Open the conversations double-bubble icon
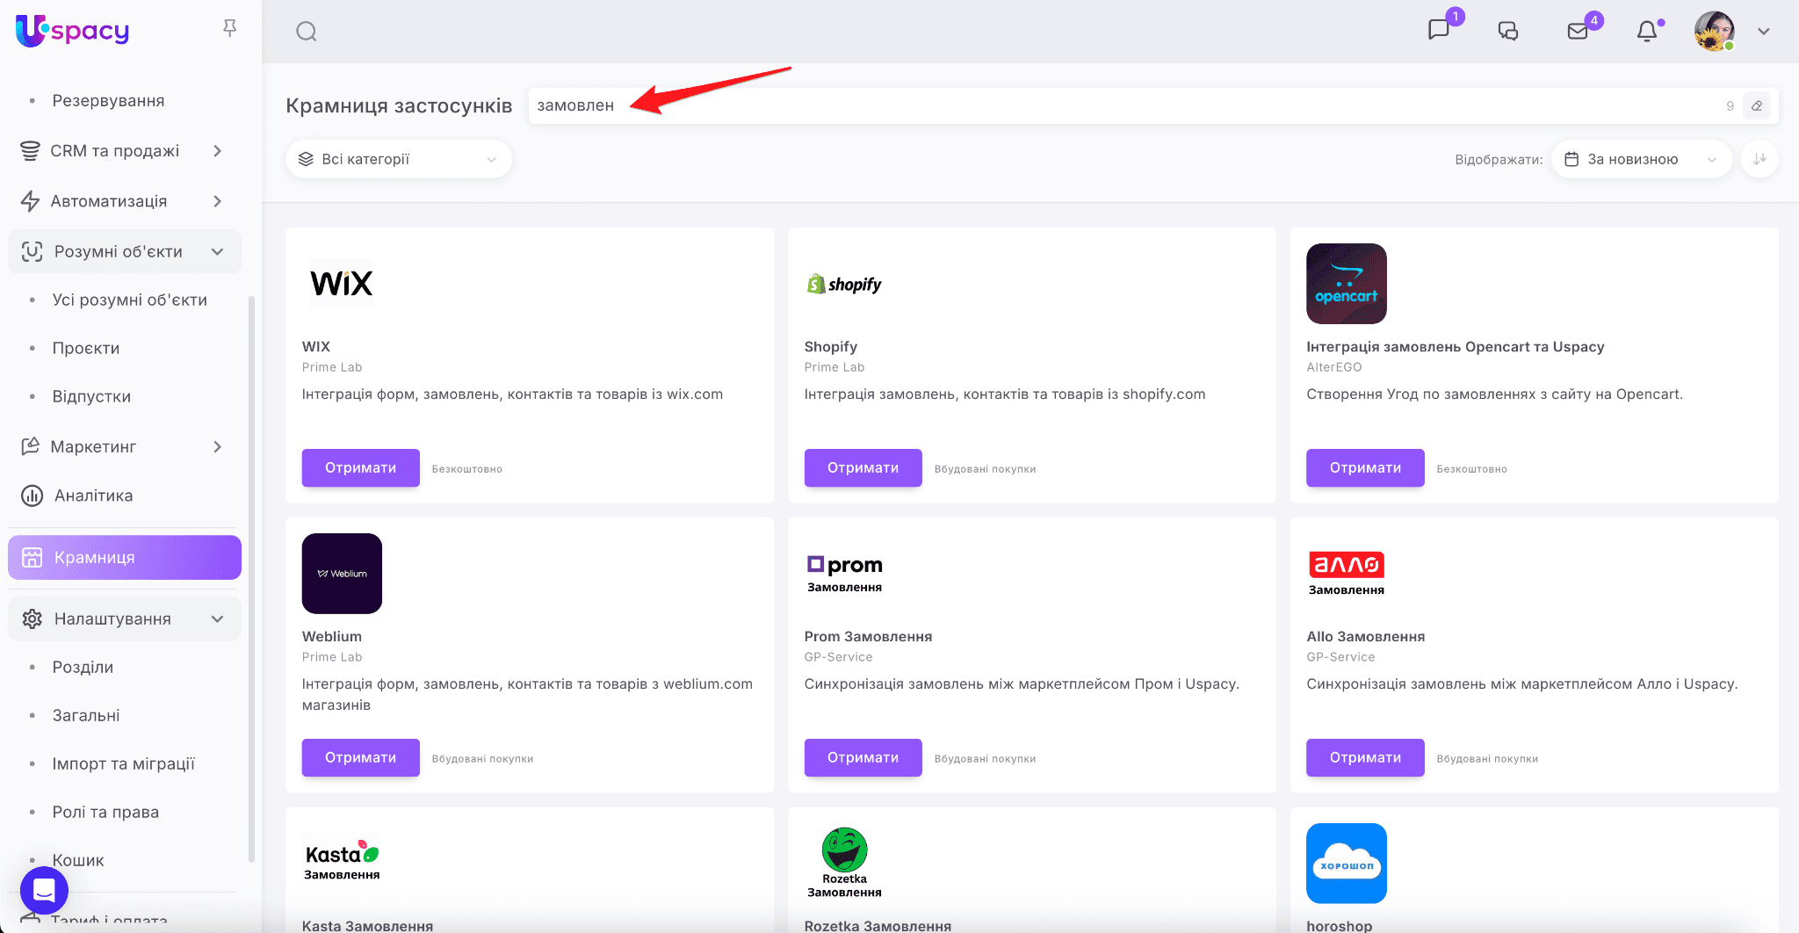Image resolution: width=1799 pixels, height=933 pixels. tap(1508, 32)
